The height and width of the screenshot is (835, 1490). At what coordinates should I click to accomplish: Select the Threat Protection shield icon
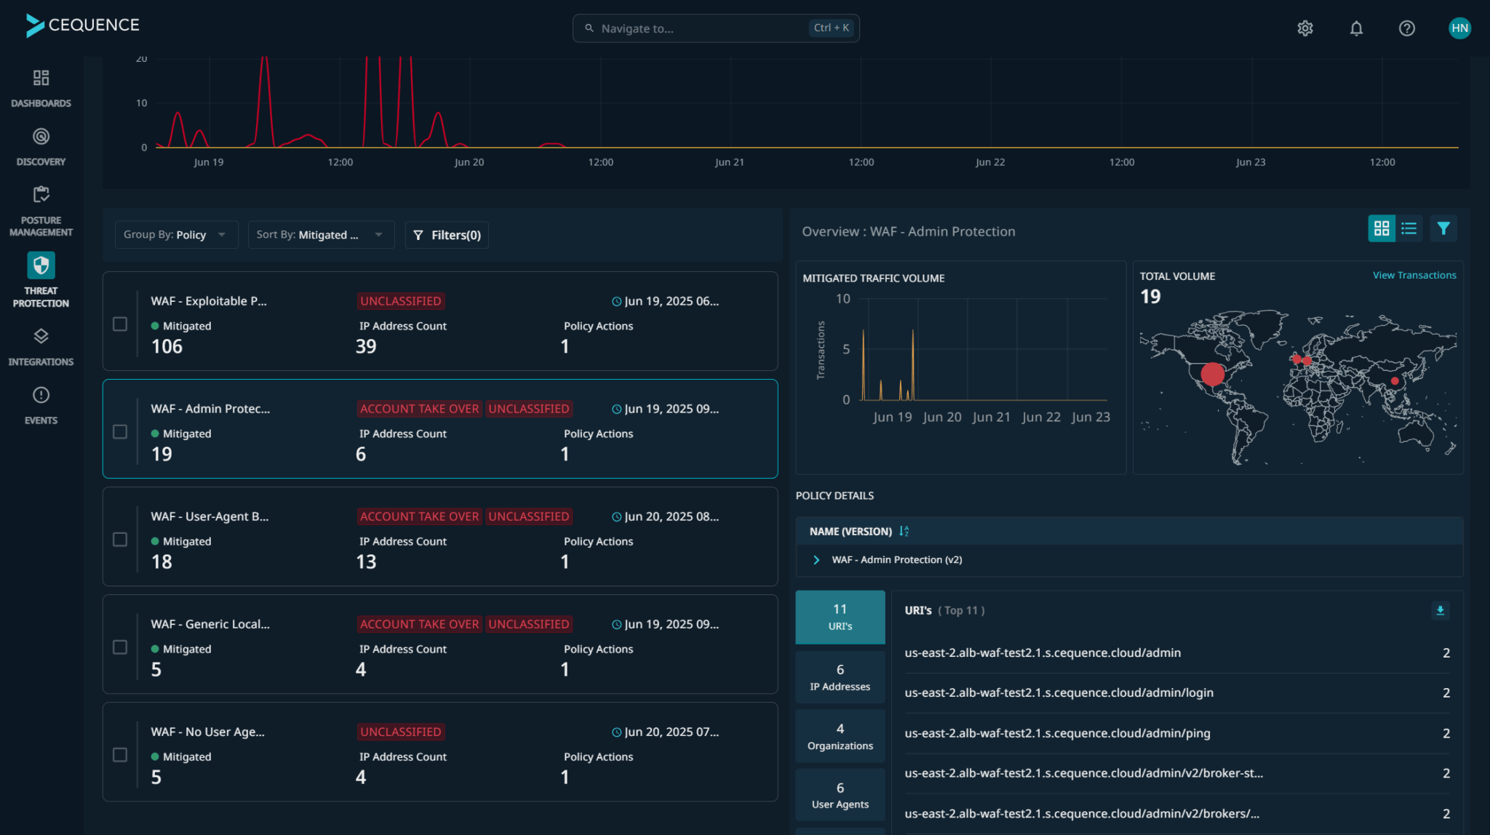[x=41, y=265]
